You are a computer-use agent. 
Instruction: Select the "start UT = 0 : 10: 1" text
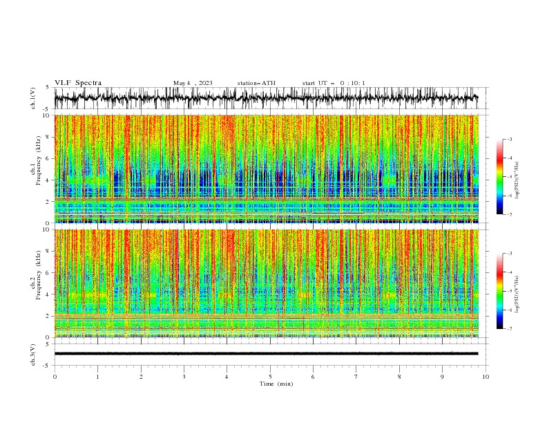tap(334, 83)
